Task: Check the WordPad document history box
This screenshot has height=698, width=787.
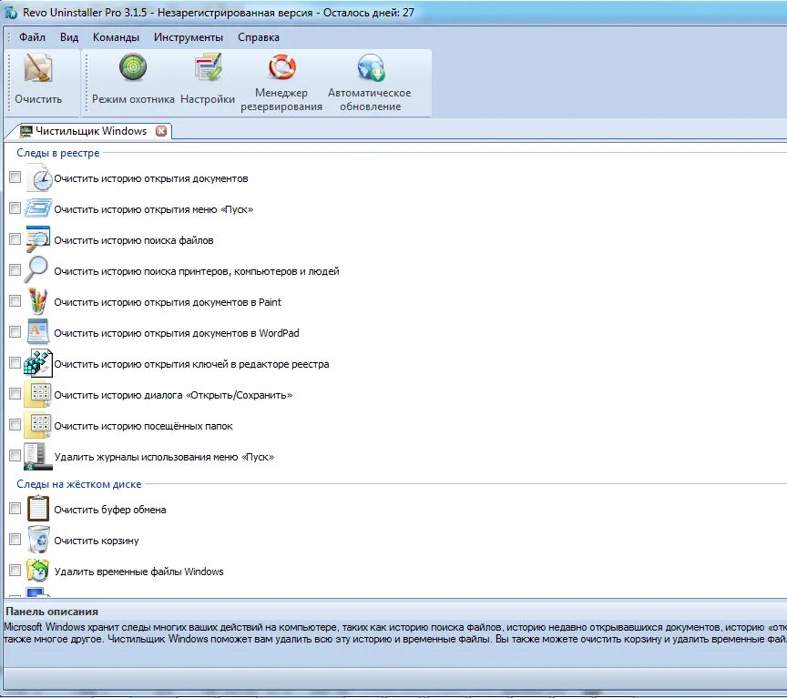Action: (x=15, y=332)
